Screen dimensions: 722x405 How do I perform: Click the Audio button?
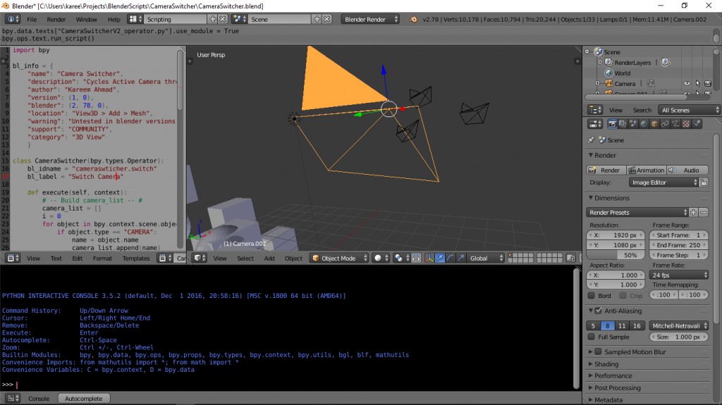687,170
